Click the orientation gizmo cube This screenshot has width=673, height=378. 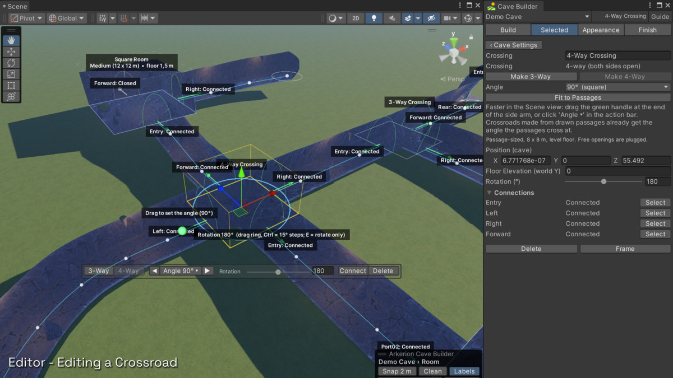tap(453, 53)
